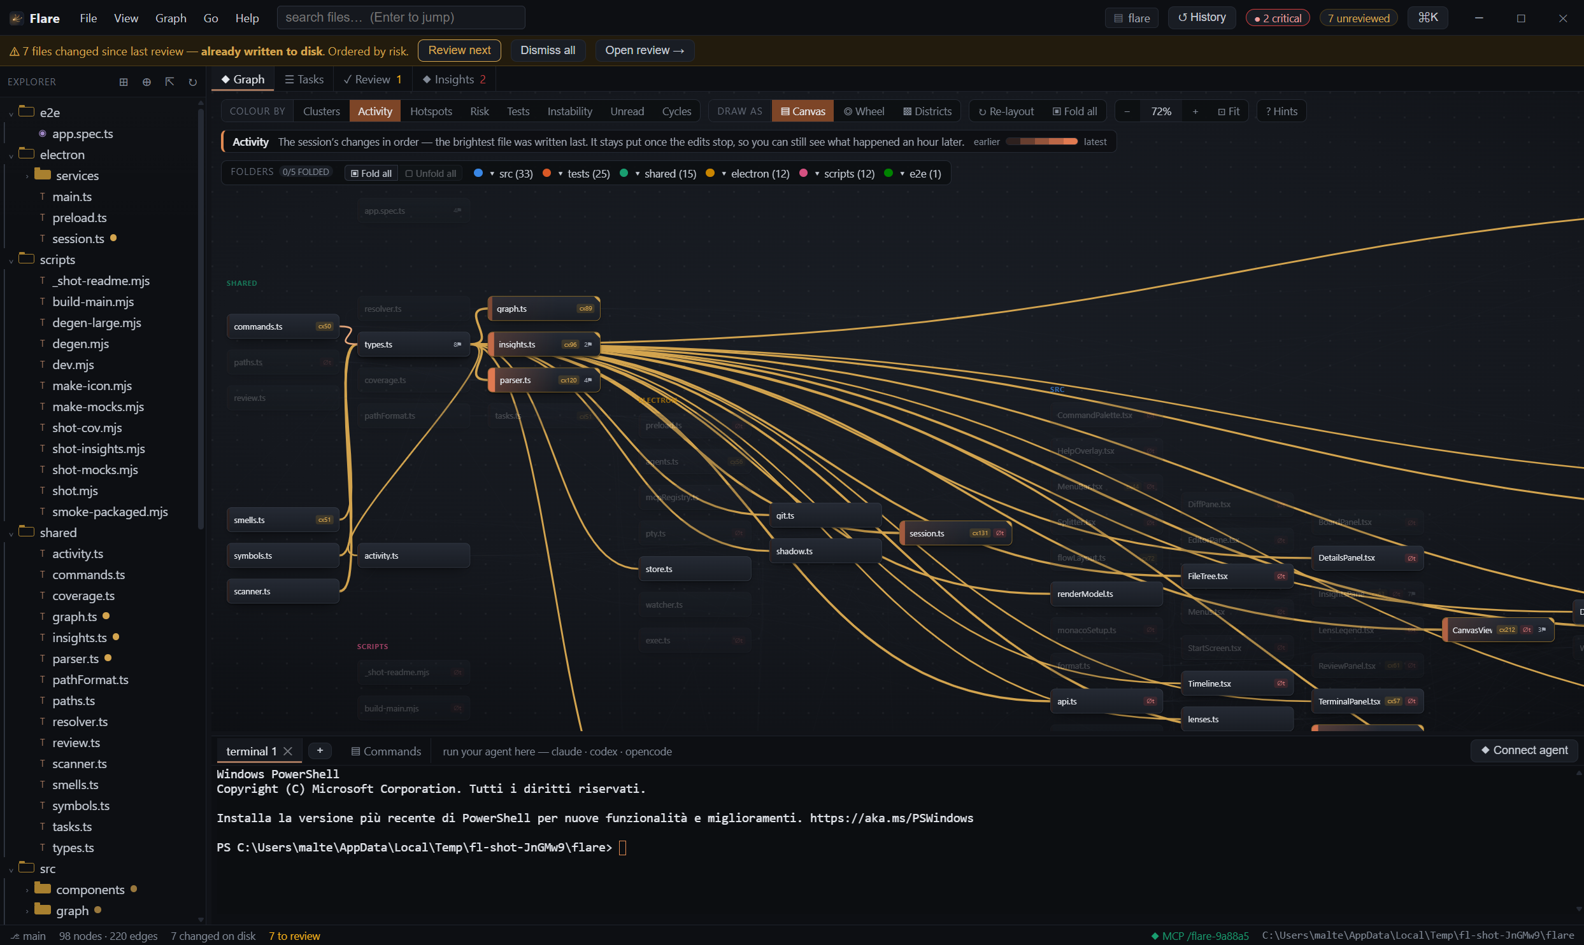Click the components folder icon

click(43, 888)
